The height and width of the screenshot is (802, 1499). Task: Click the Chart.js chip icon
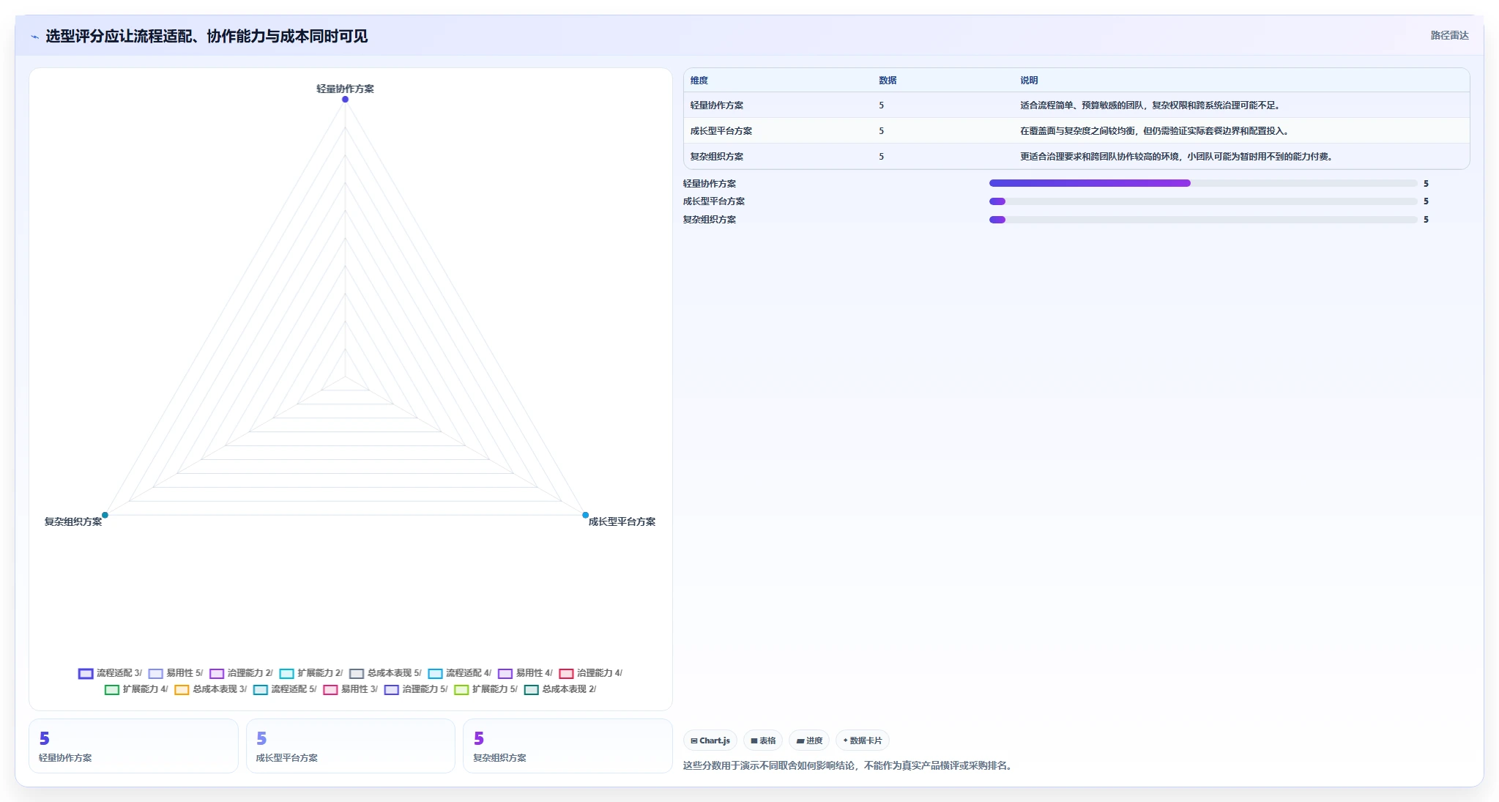(x=694, y=741)
